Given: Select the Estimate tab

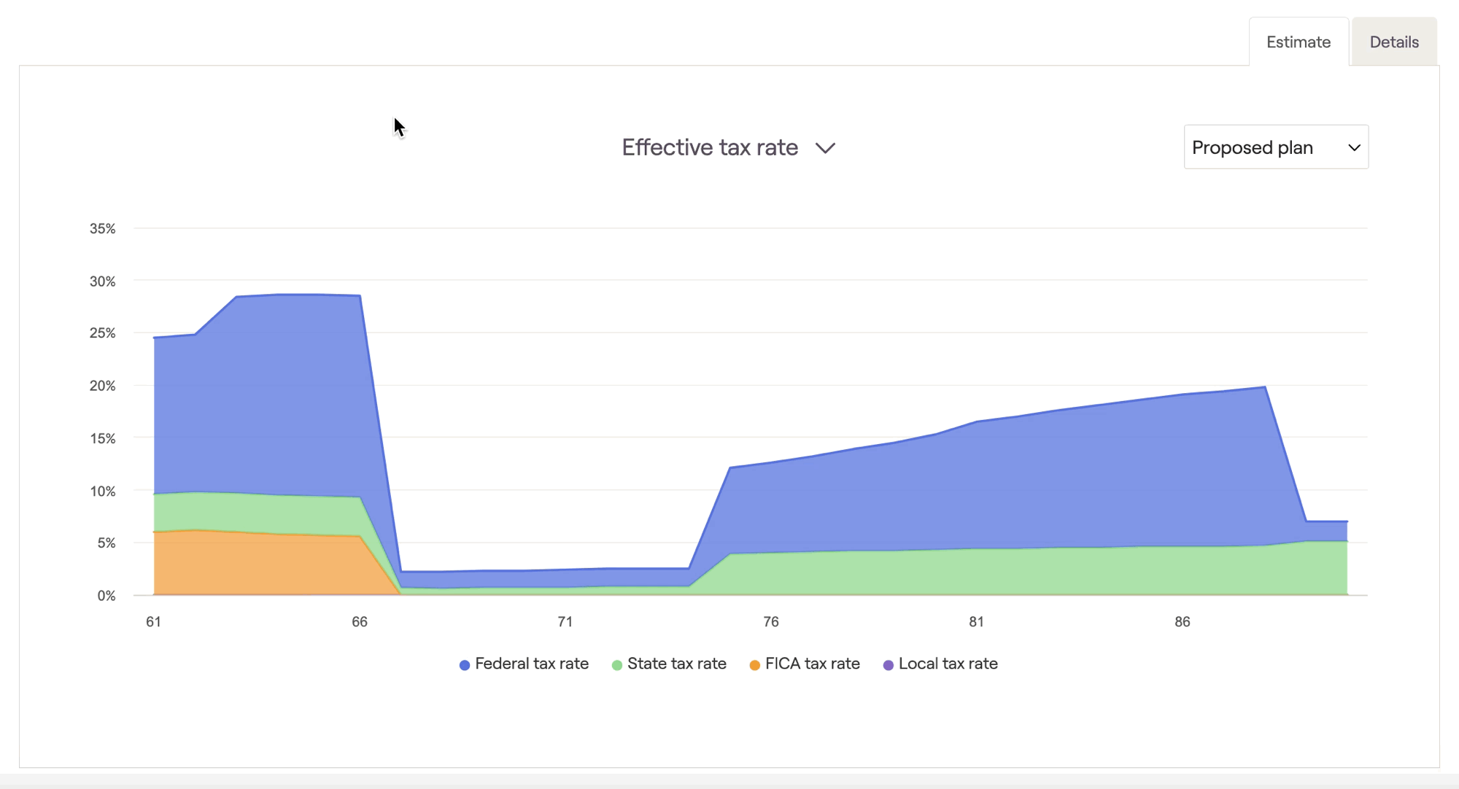Looking at the screenshot, I should click(x=1298, y=42).
